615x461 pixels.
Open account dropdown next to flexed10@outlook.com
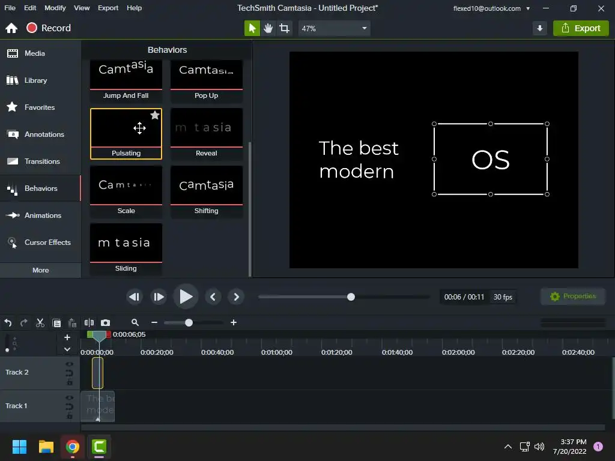pyautogui.click(x=528, y=8)
